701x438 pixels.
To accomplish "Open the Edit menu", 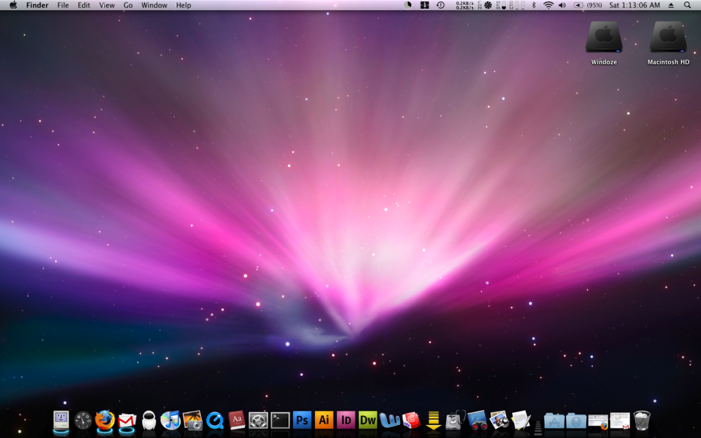I will [84, 5].
